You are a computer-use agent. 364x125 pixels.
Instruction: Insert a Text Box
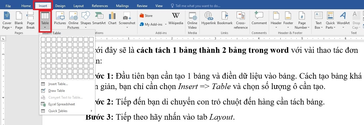coord(318,20)
